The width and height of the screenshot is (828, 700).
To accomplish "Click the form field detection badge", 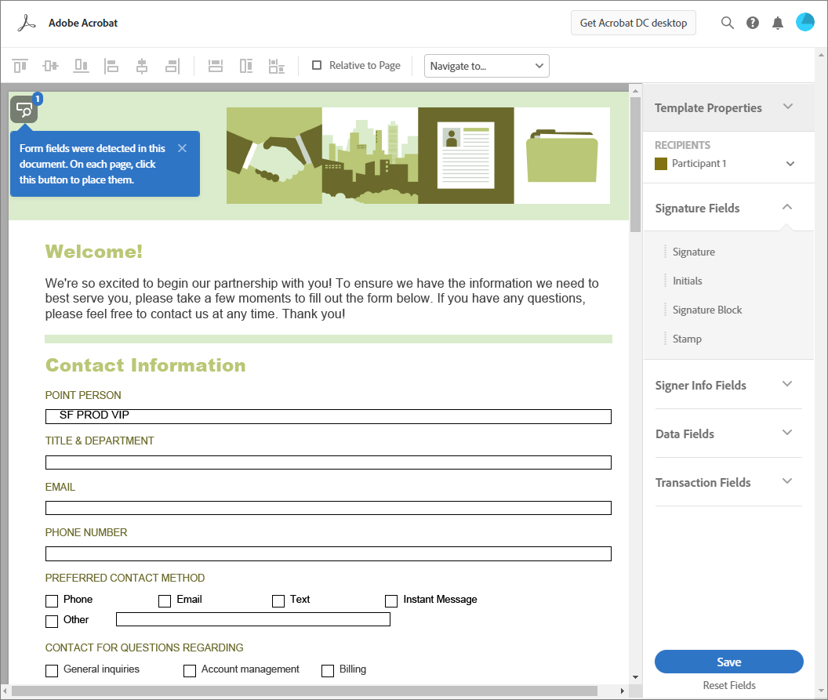I will [24, 108].
